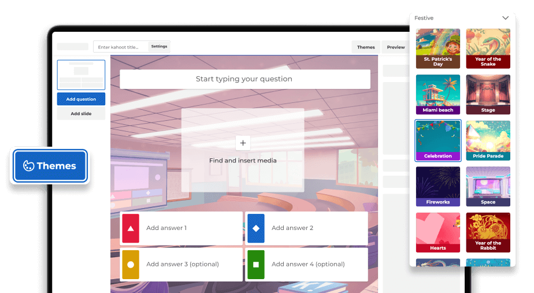Select the Pride Parade theme
Image resolution: width=534 pixels, height=293 pixels.
[488, 140]
